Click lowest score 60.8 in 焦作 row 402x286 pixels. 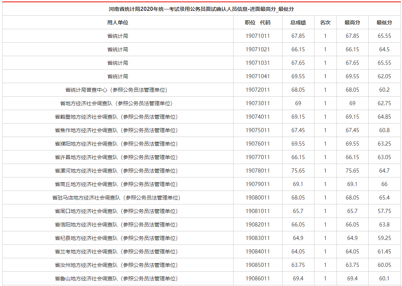(x=384, y=130)
